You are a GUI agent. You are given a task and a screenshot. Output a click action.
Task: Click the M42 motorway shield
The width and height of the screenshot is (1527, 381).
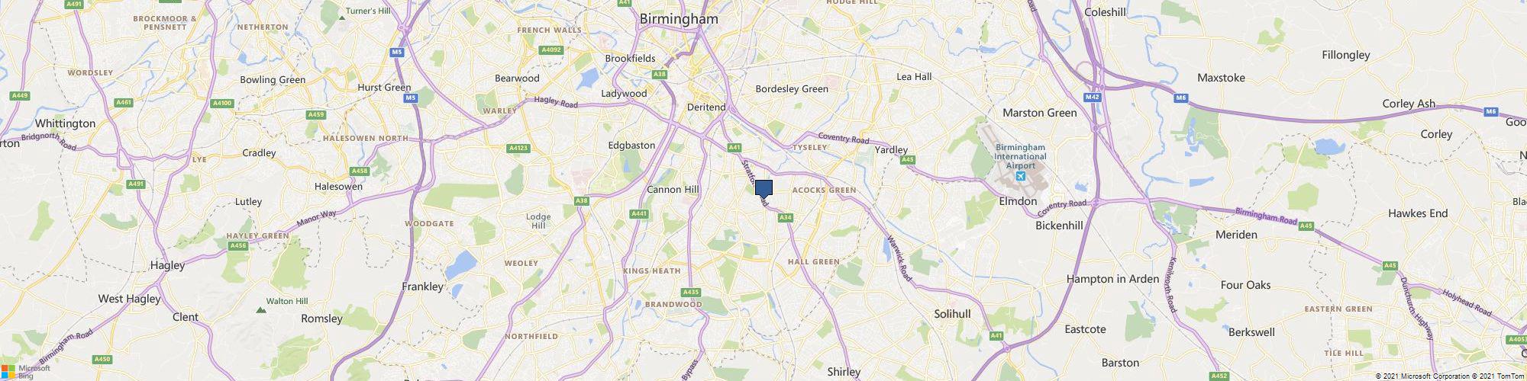coord(1093,97)
